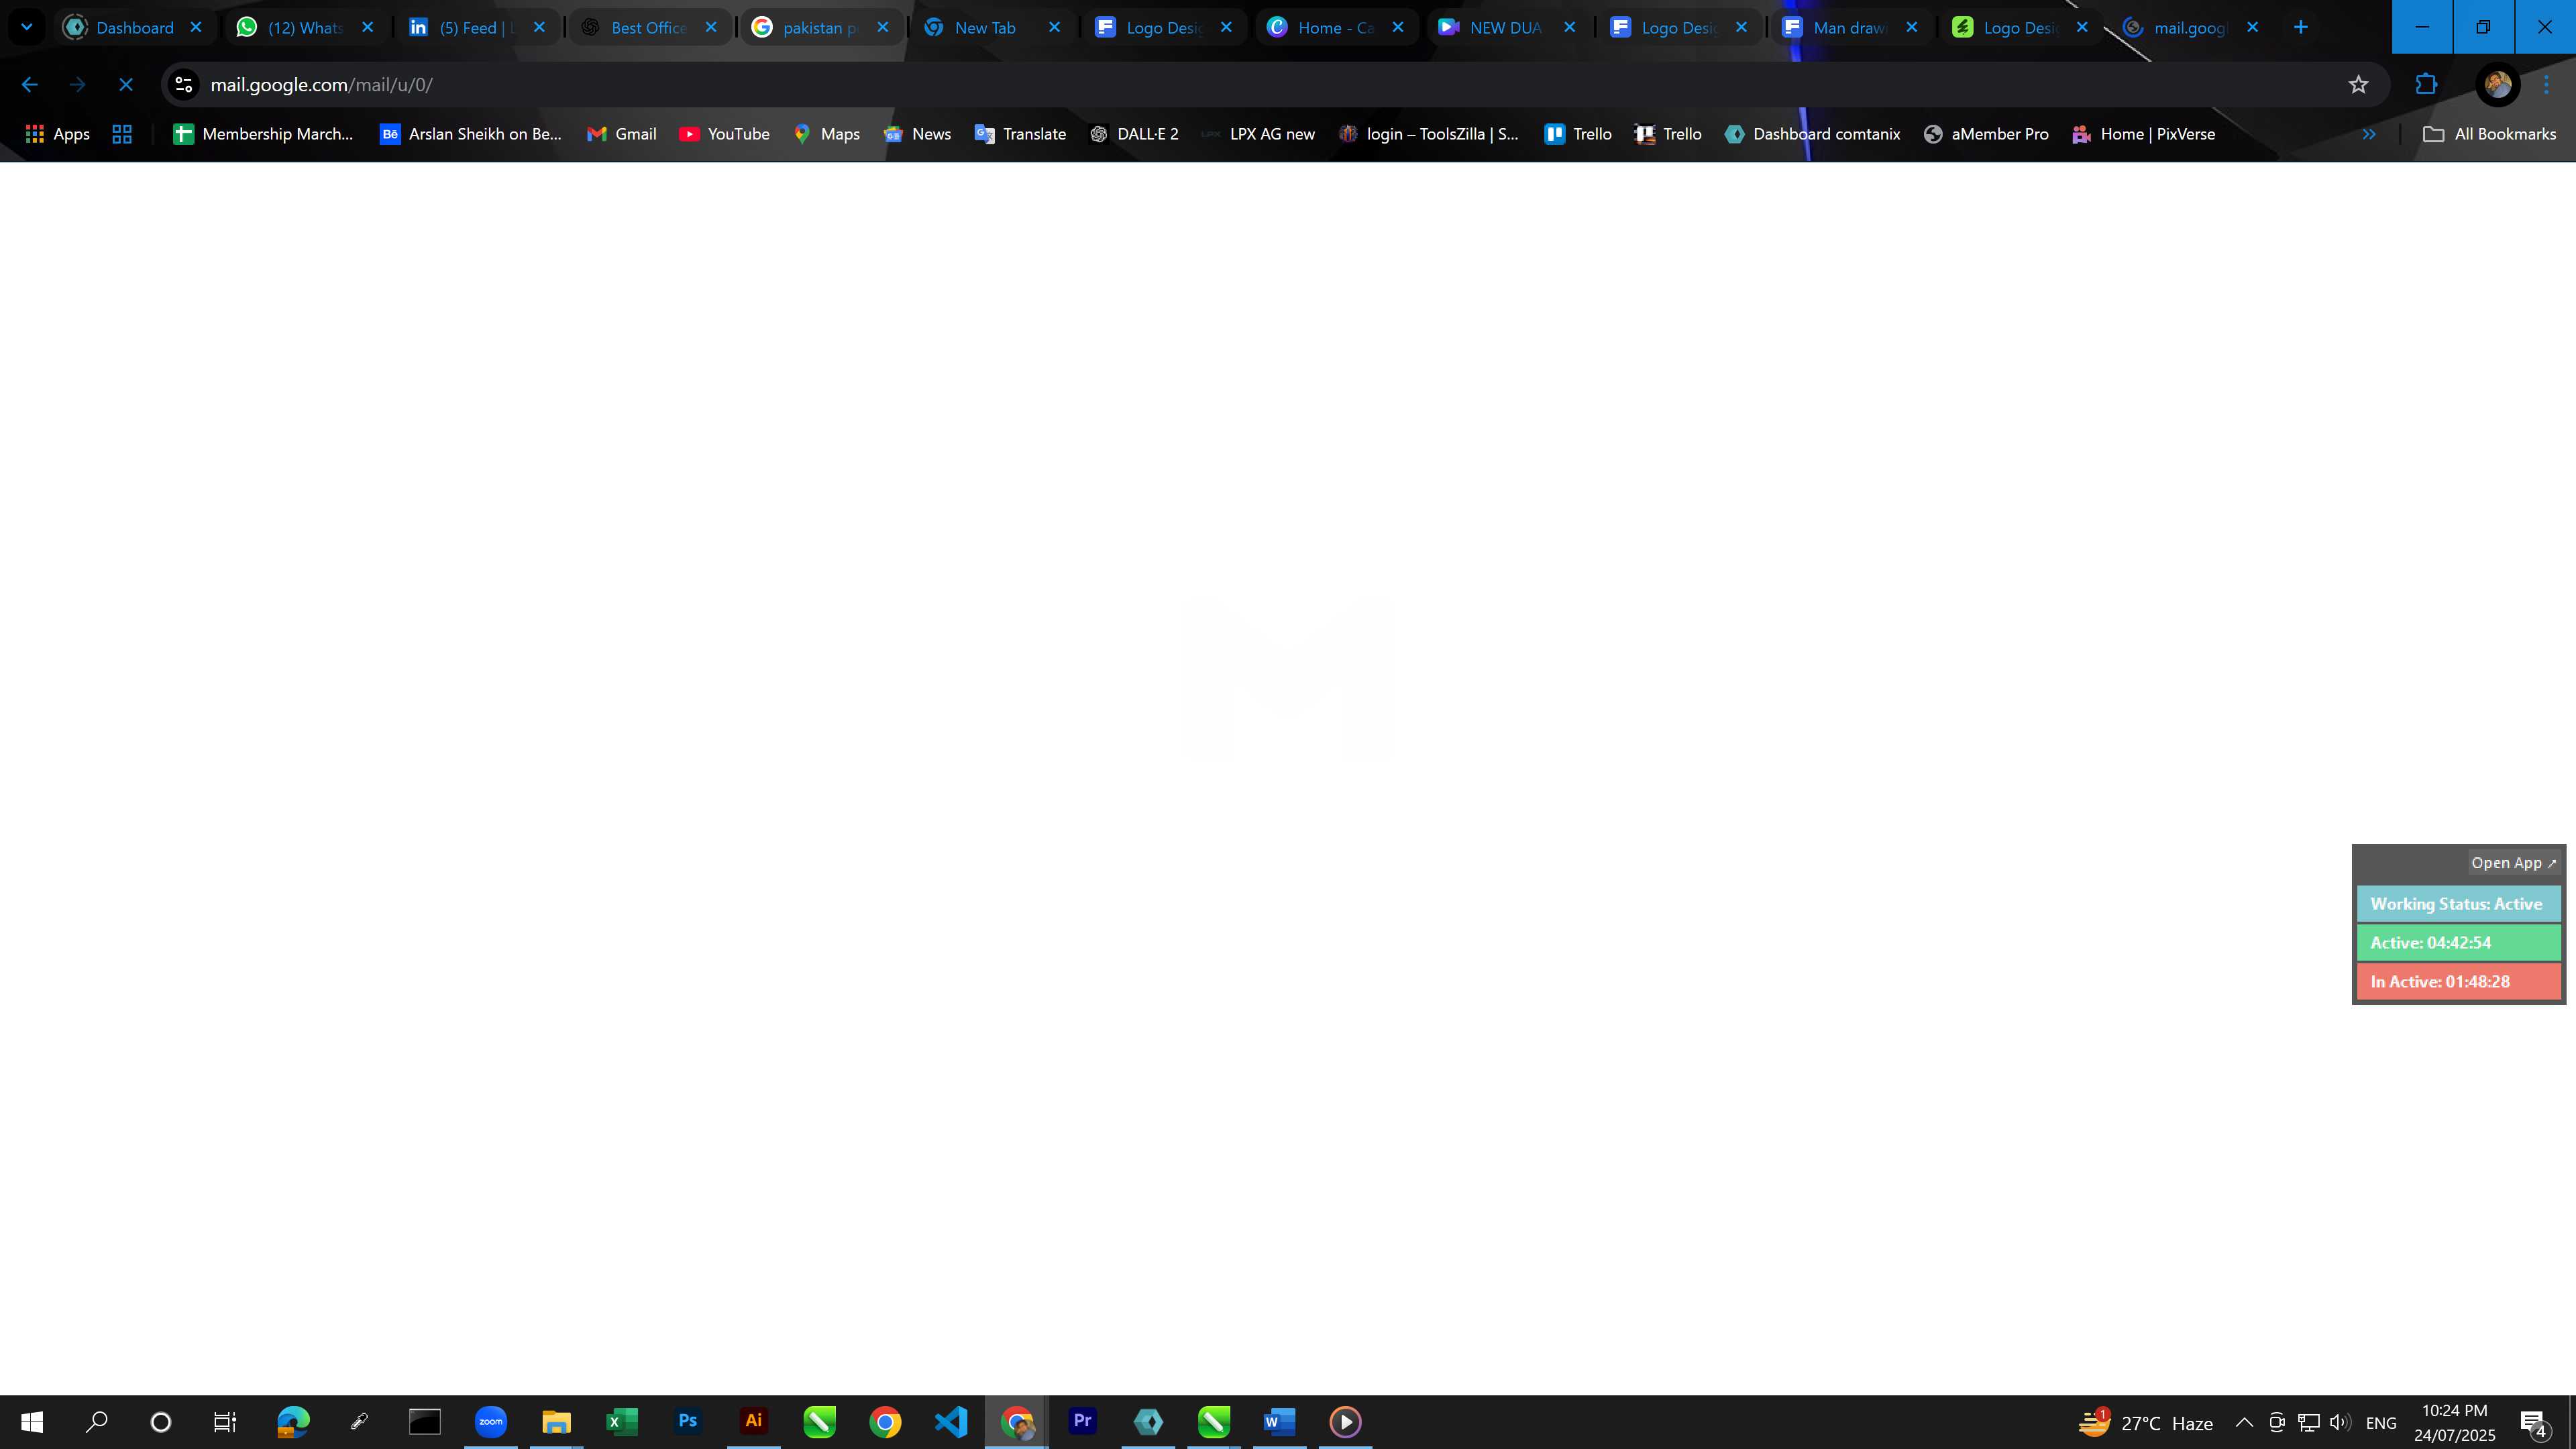Open Apps shortcut in bookmarks bar
2576x1449 pixels.
[x=58, y=134]
